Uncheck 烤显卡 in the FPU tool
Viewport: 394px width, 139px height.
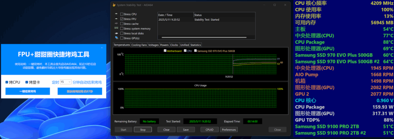[x=27, y=82]
